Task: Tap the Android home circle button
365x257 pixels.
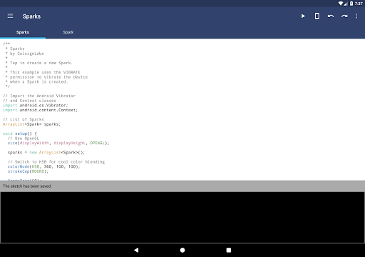Action: 182,250
